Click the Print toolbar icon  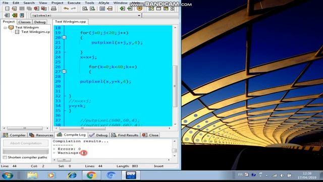tap(53, 9)
